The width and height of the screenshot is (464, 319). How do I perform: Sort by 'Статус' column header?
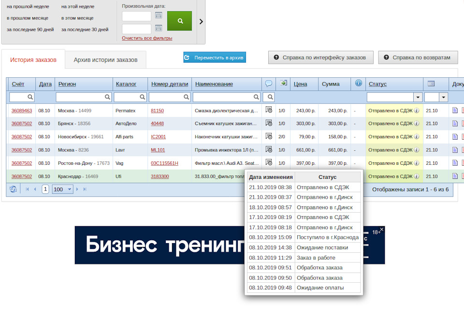pyautogui.click(x=377, y=84)
